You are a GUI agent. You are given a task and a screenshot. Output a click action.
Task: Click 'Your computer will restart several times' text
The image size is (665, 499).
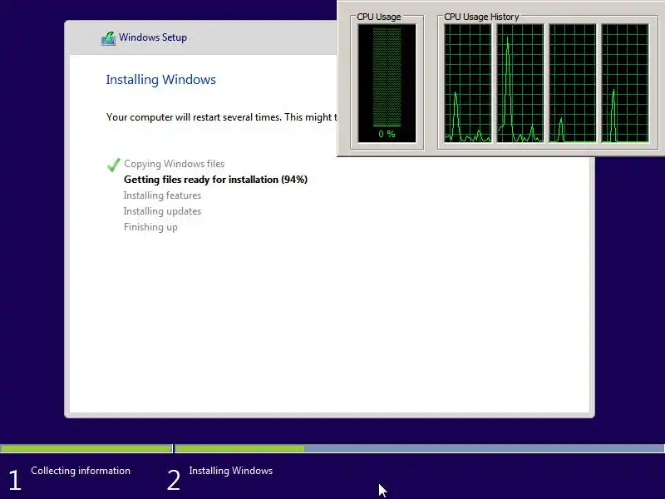194,117
